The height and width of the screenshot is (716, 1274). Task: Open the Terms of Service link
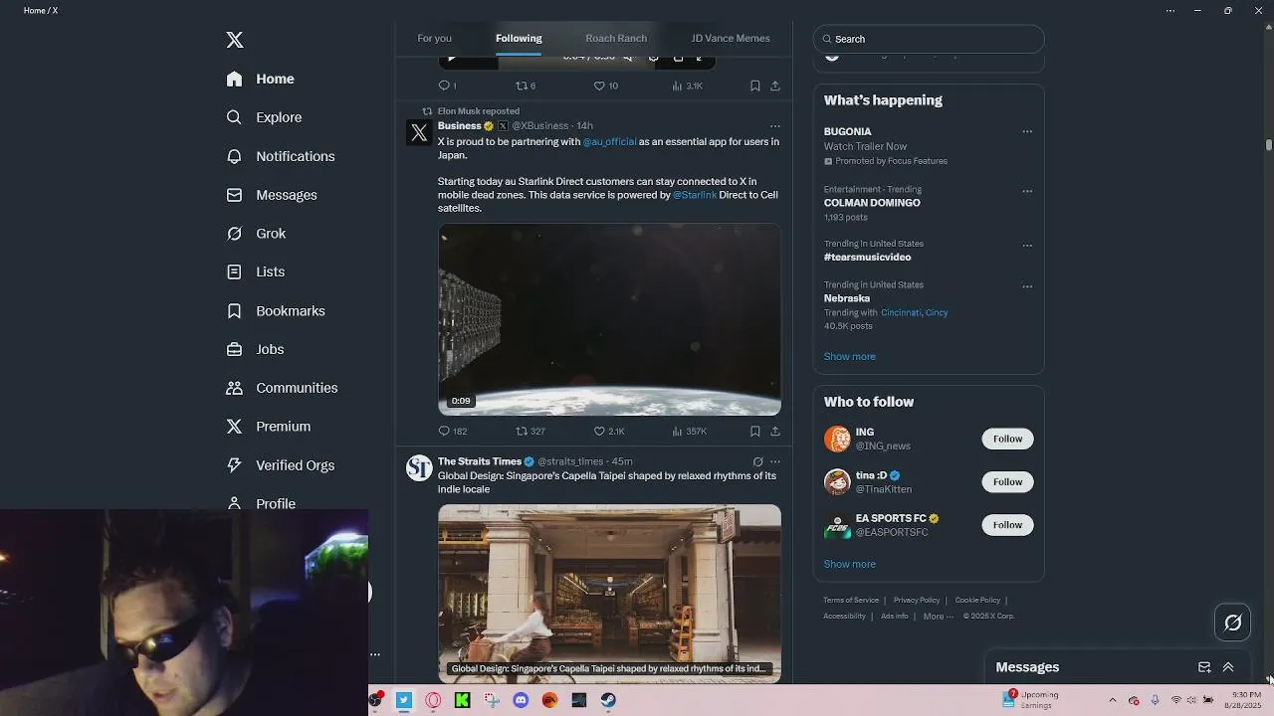click(851, 601)
